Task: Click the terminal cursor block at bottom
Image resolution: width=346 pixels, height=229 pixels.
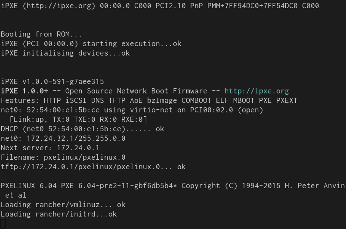Action: click(3, 223)
